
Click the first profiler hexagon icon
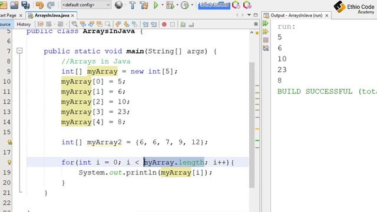click(236, 5)
